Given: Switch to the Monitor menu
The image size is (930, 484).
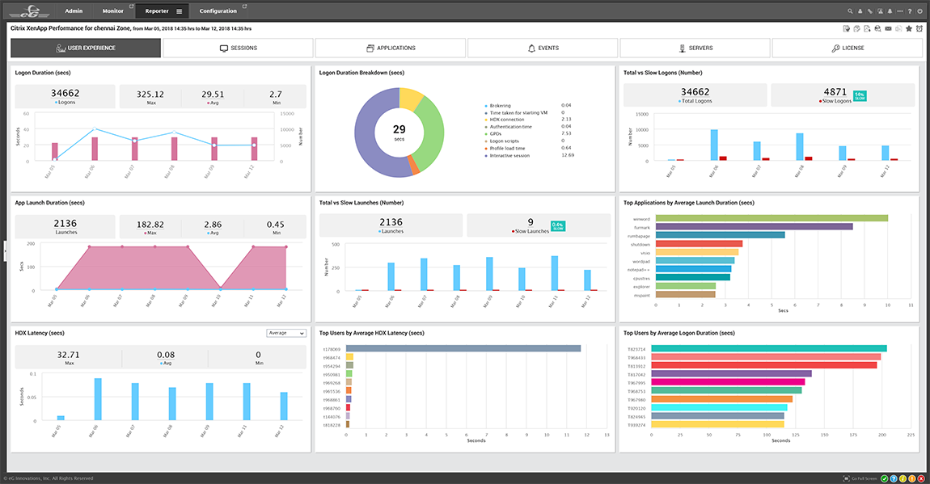Looking at the screenshot, I should 112,11.
